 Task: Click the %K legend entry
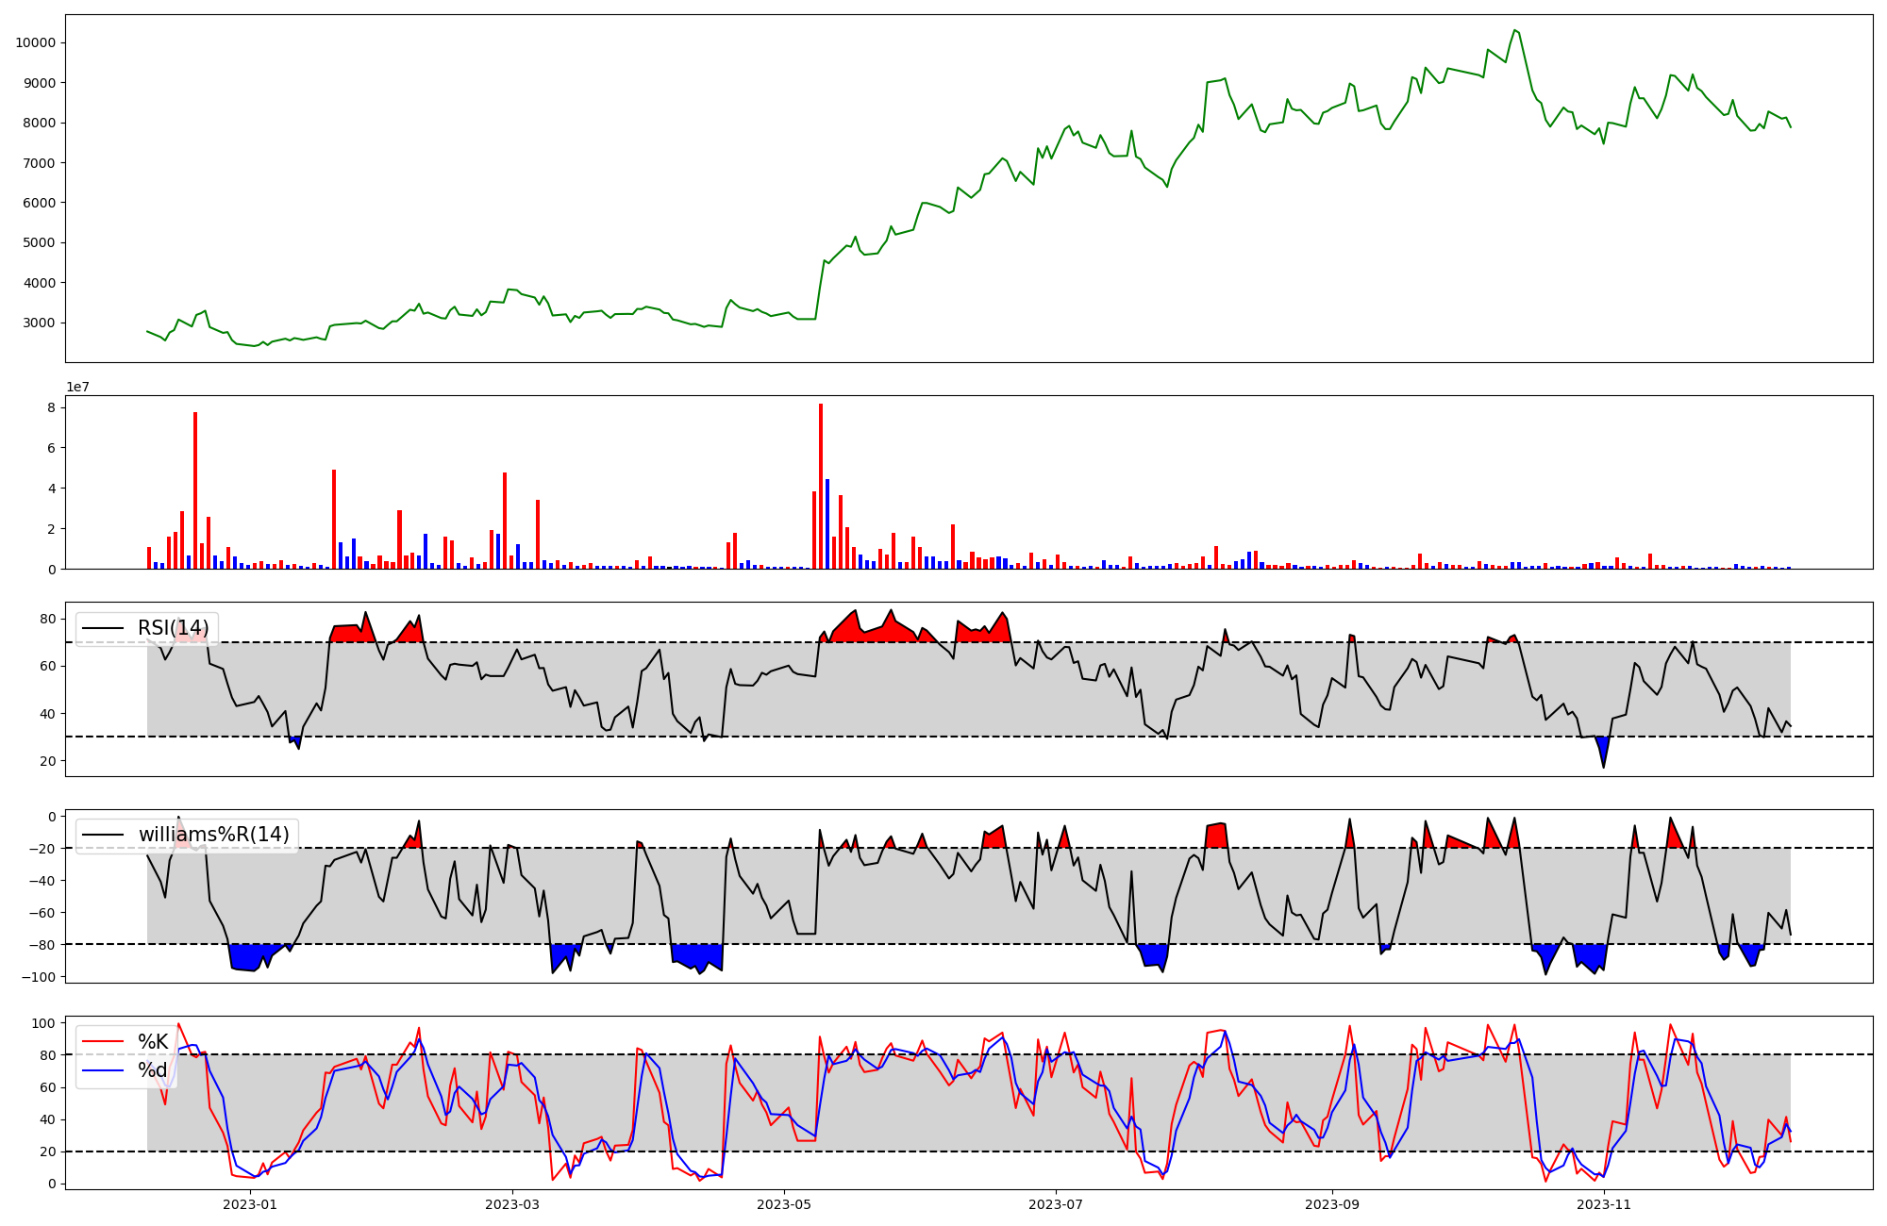[153, 1041]
